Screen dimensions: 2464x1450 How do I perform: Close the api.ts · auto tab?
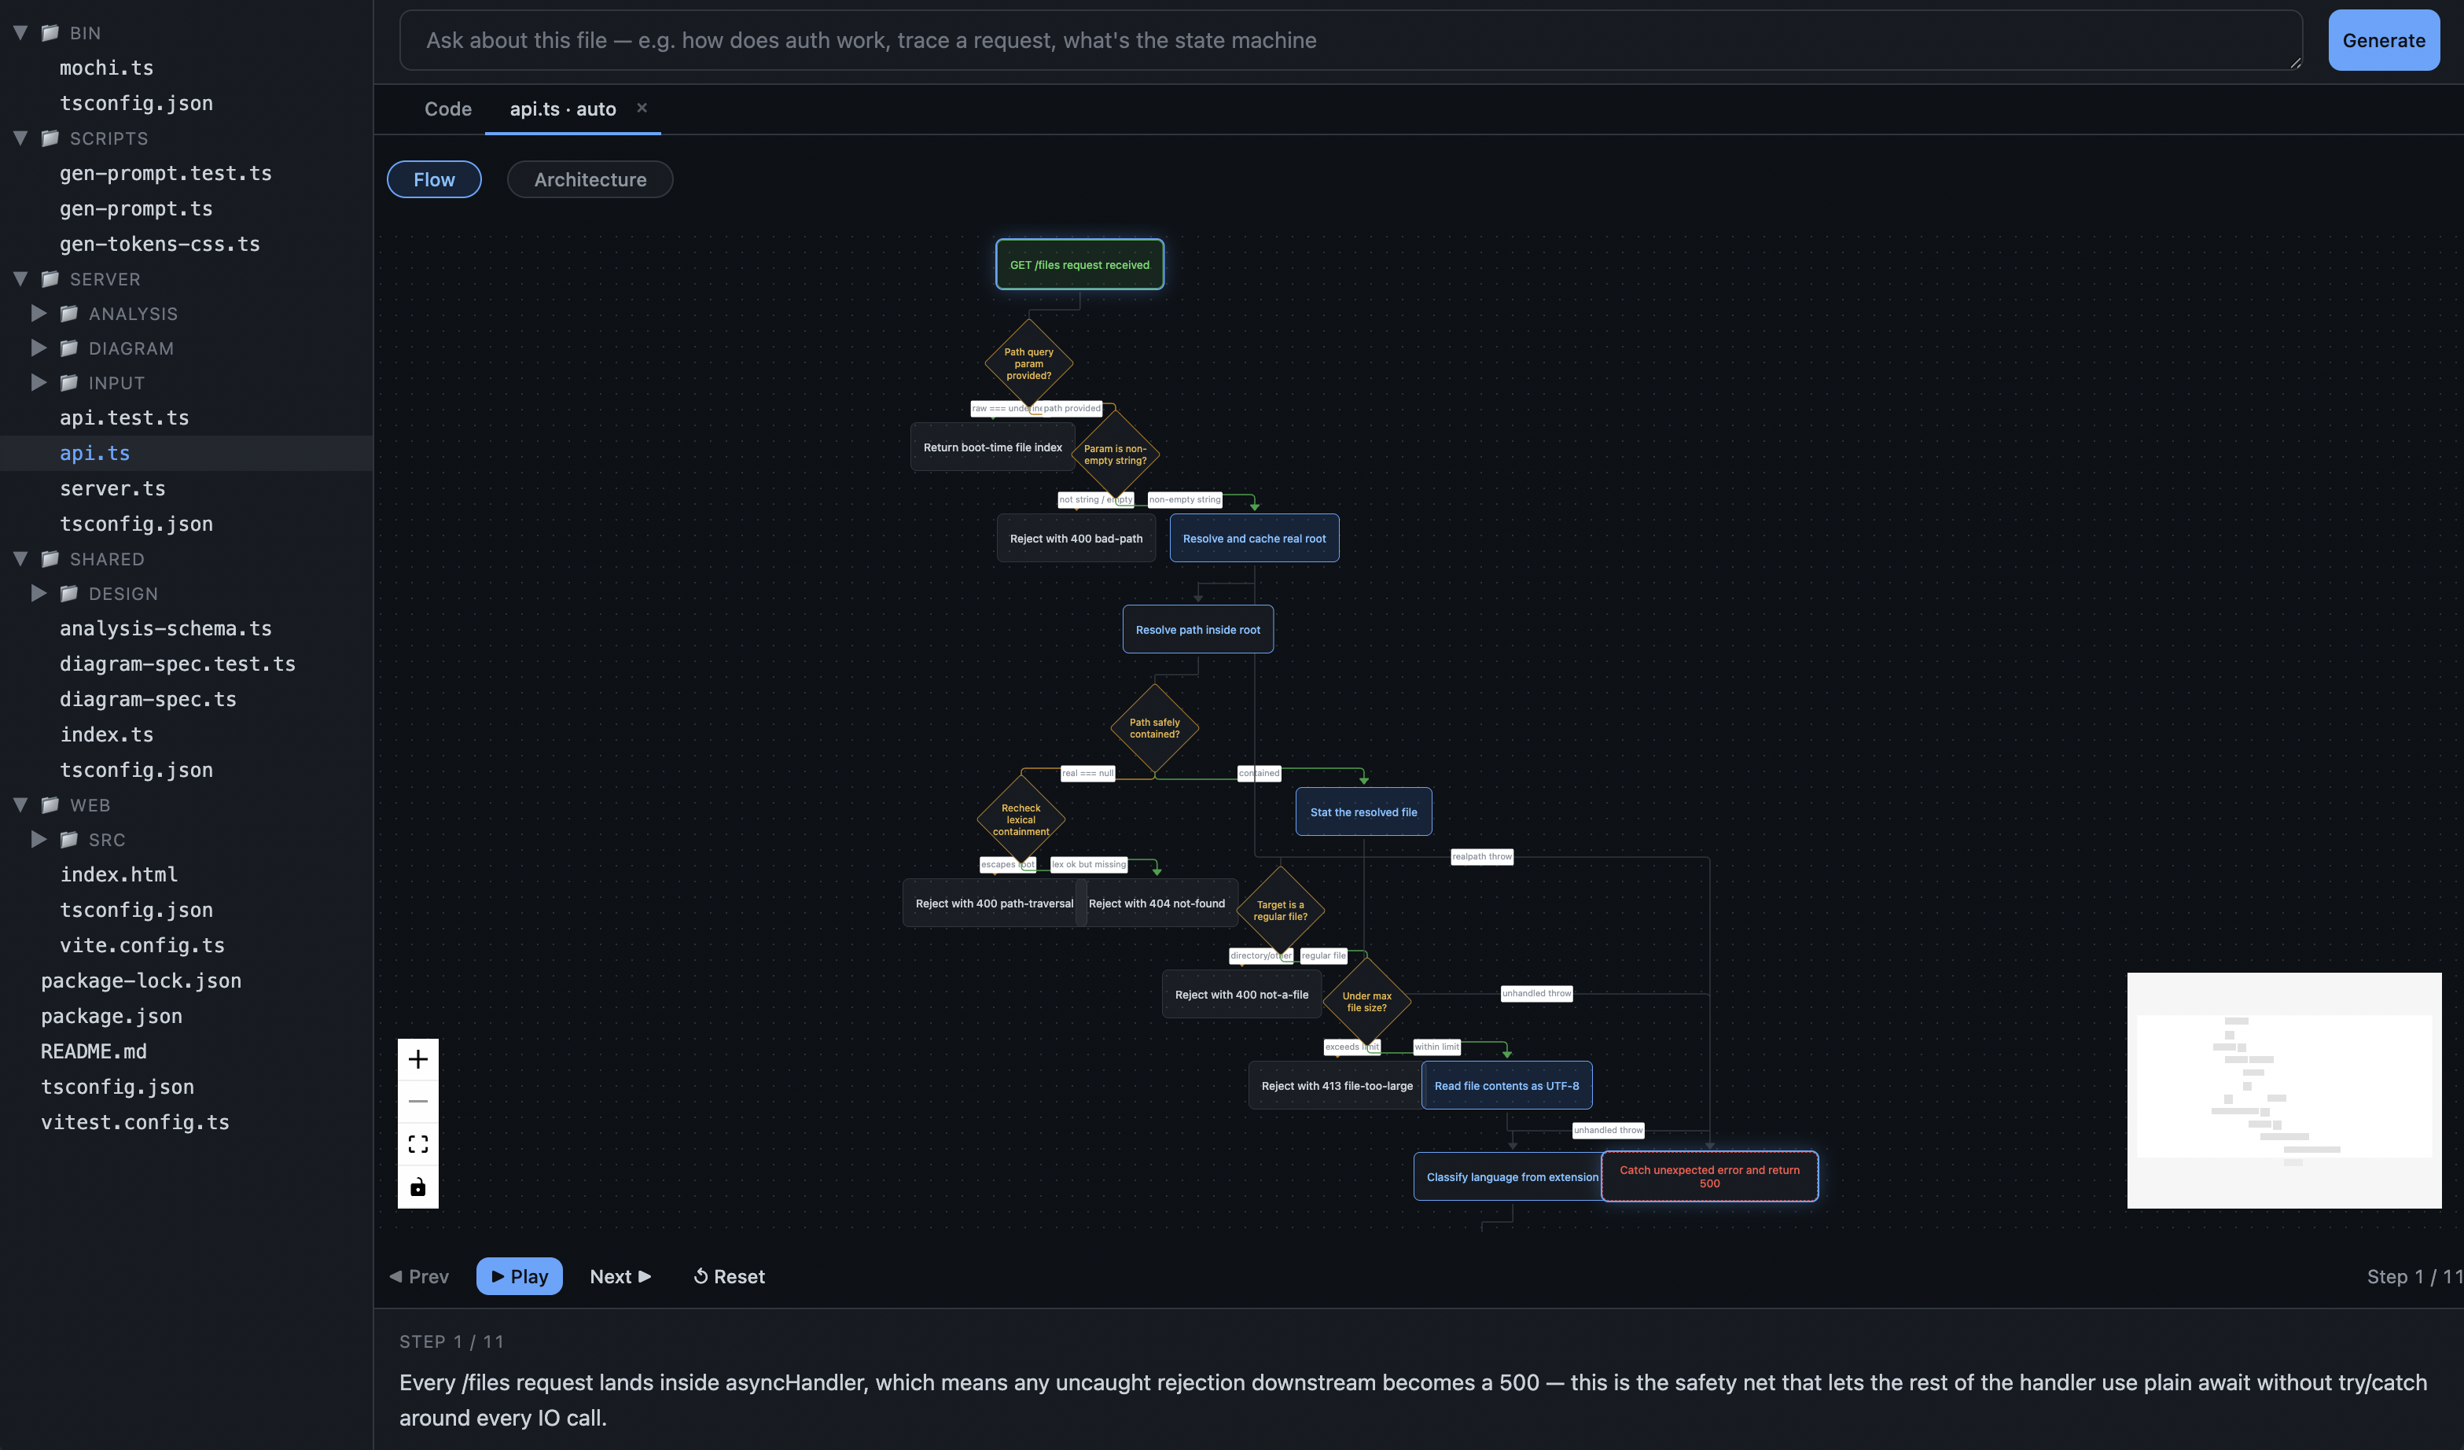642,108
